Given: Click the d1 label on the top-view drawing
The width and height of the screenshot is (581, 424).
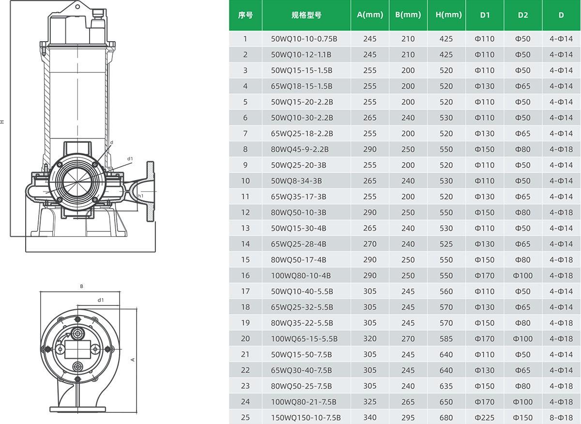Looking at the screenshot, I should point(101,300).
